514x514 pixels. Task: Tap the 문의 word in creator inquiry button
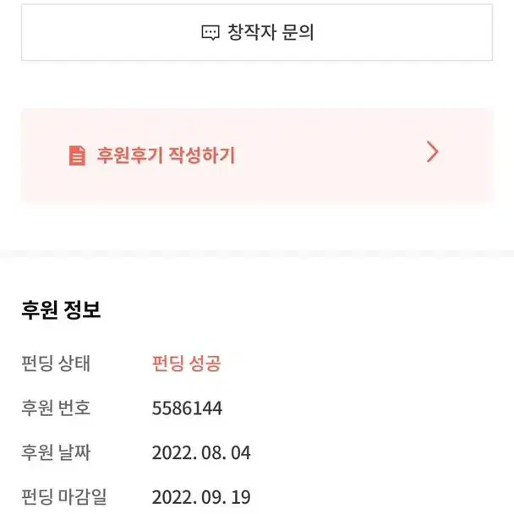(x=298, y=32)
